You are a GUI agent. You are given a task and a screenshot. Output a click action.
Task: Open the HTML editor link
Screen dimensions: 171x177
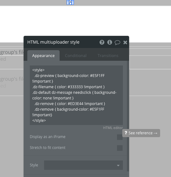pyautogui.click(x=113, y=128)
